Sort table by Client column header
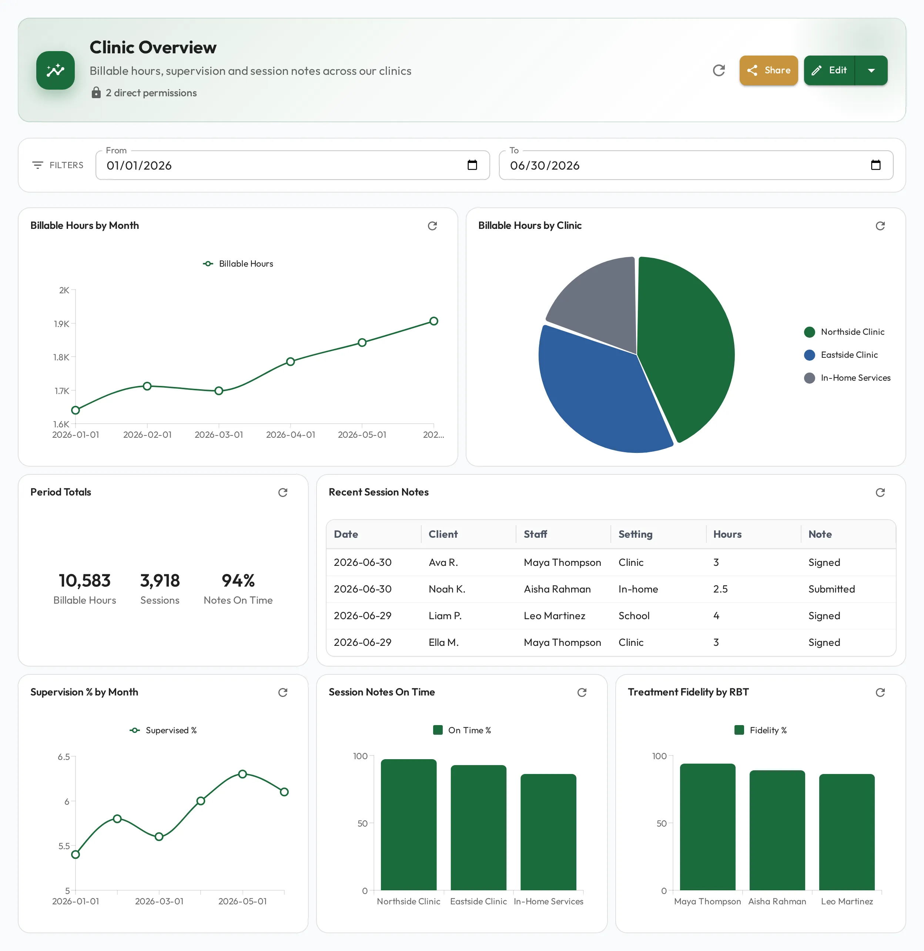Image resolution: width=924 pixels, height=951 pixels. coord(468,534)
